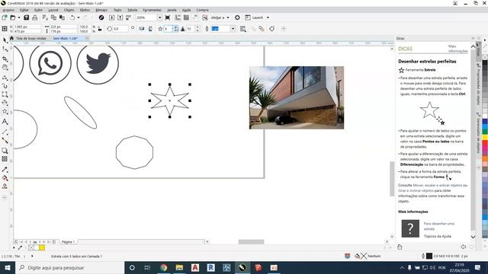The height and width of the screenshot is (274, 488).
Task: Click the Export icon
Action: tap(120, 18)
